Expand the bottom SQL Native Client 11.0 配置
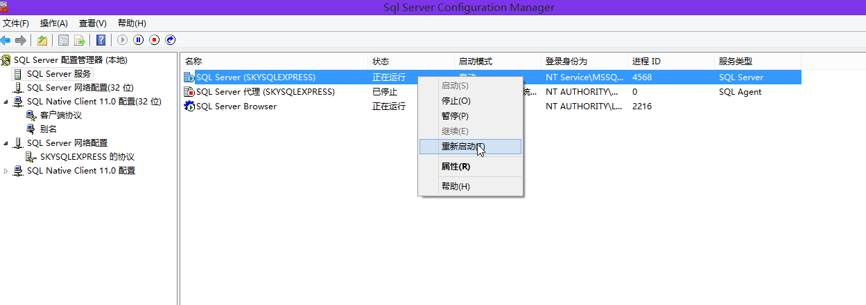This screenshot has height=305, width=866. tap(6, 171)
